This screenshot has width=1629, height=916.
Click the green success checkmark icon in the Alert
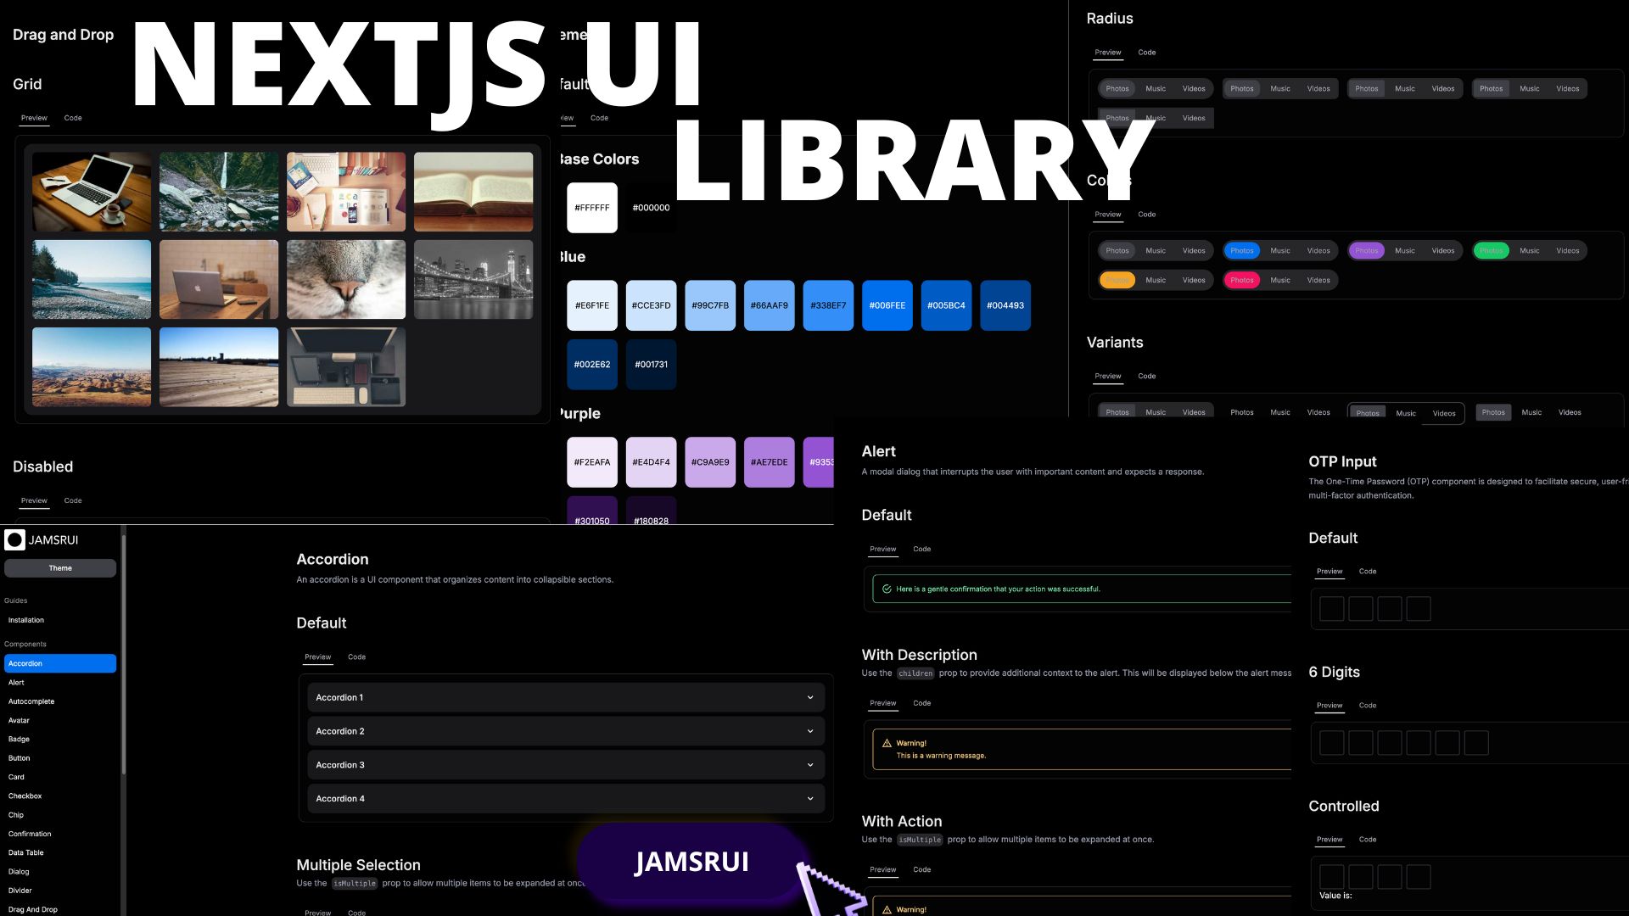click(887, 589)
